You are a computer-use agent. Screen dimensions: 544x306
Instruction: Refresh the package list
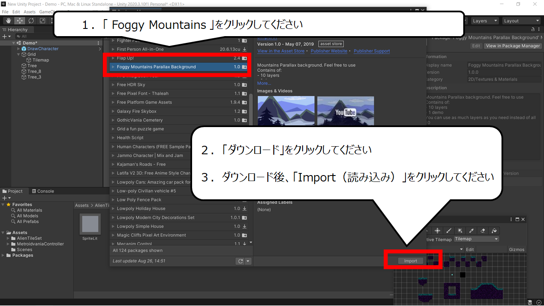(241, 261)
